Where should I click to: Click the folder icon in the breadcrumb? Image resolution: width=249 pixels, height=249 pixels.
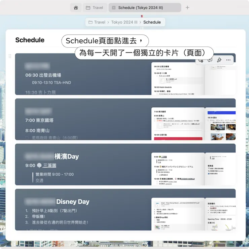coord(91,22)
